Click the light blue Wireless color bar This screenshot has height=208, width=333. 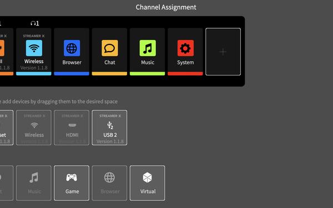(34, 73)
